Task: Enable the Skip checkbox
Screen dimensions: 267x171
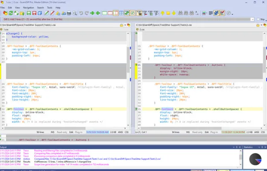Action: coord(258,19)
